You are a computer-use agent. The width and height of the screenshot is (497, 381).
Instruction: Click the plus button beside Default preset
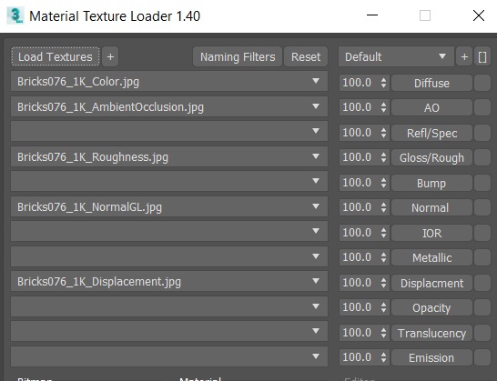coord(464,56)
